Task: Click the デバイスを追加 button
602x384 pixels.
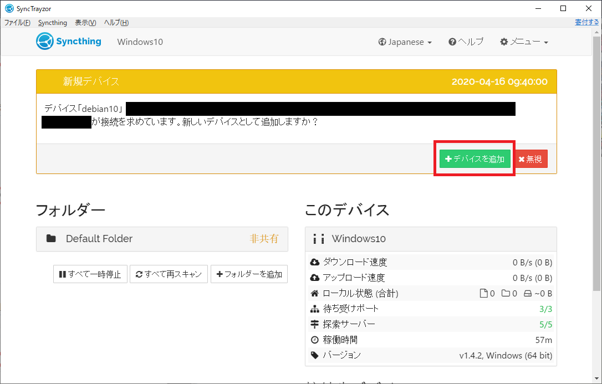Action: (475, 159)
